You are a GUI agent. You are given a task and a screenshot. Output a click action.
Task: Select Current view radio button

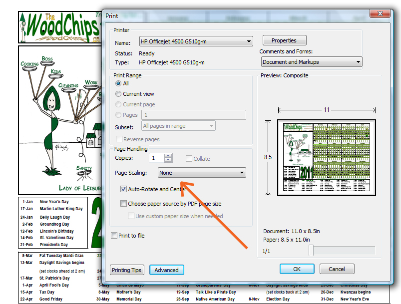[x=118, y=94]
